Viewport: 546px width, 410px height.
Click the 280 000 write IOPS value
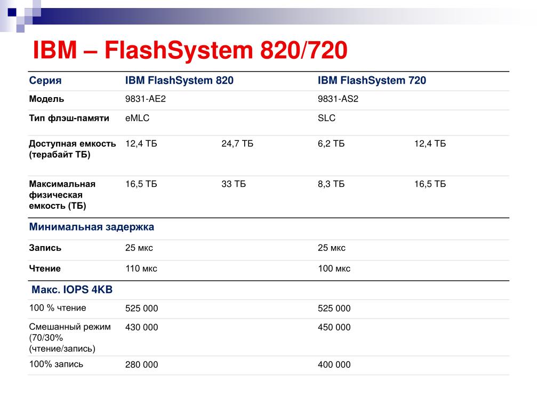point(142,365)
